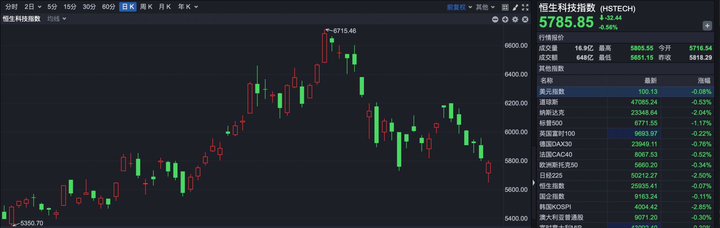This screenshot has height=228, width=720.
Task: Close the chart pane with X icon
Action: [x=525, y=19]
